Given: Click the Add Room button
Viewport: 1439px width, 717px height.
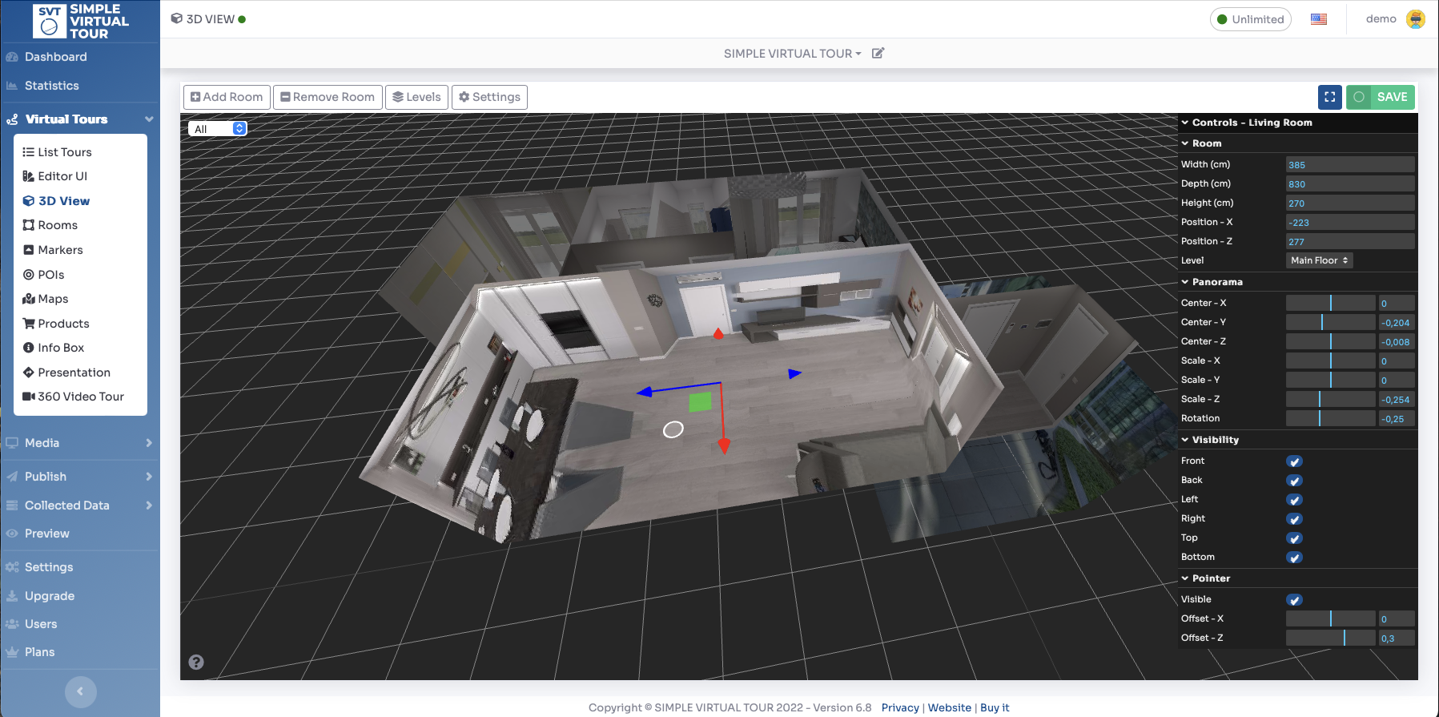Looking at the screenshot, I should [x=227, y=97].
